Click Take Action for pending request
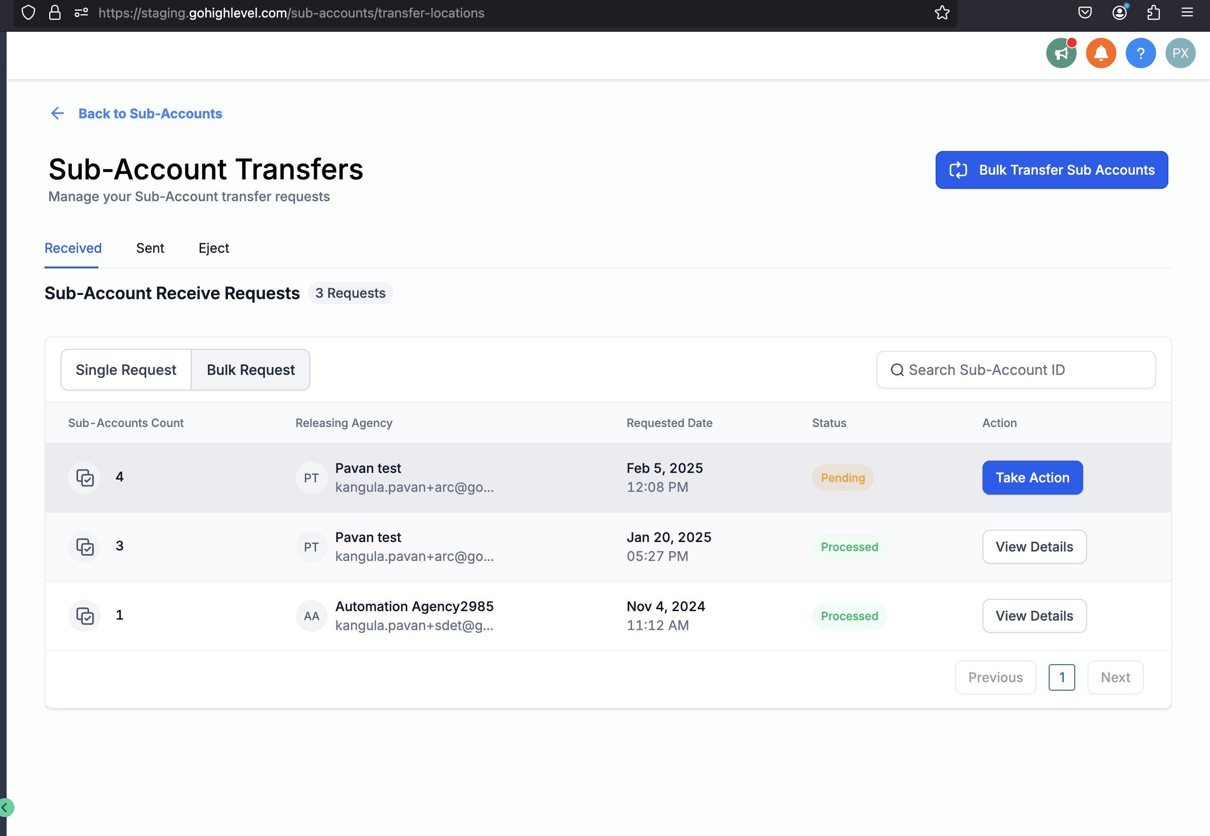The height and width of the screenshot is (836, 1210). click(1032, 477)
